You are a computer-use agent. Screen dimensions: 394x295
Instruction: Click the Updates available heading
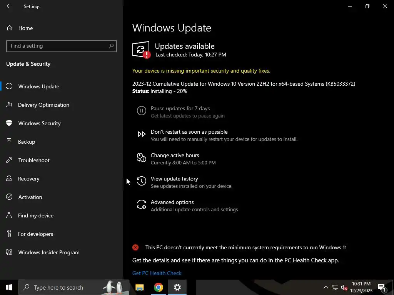coord(185,46)
